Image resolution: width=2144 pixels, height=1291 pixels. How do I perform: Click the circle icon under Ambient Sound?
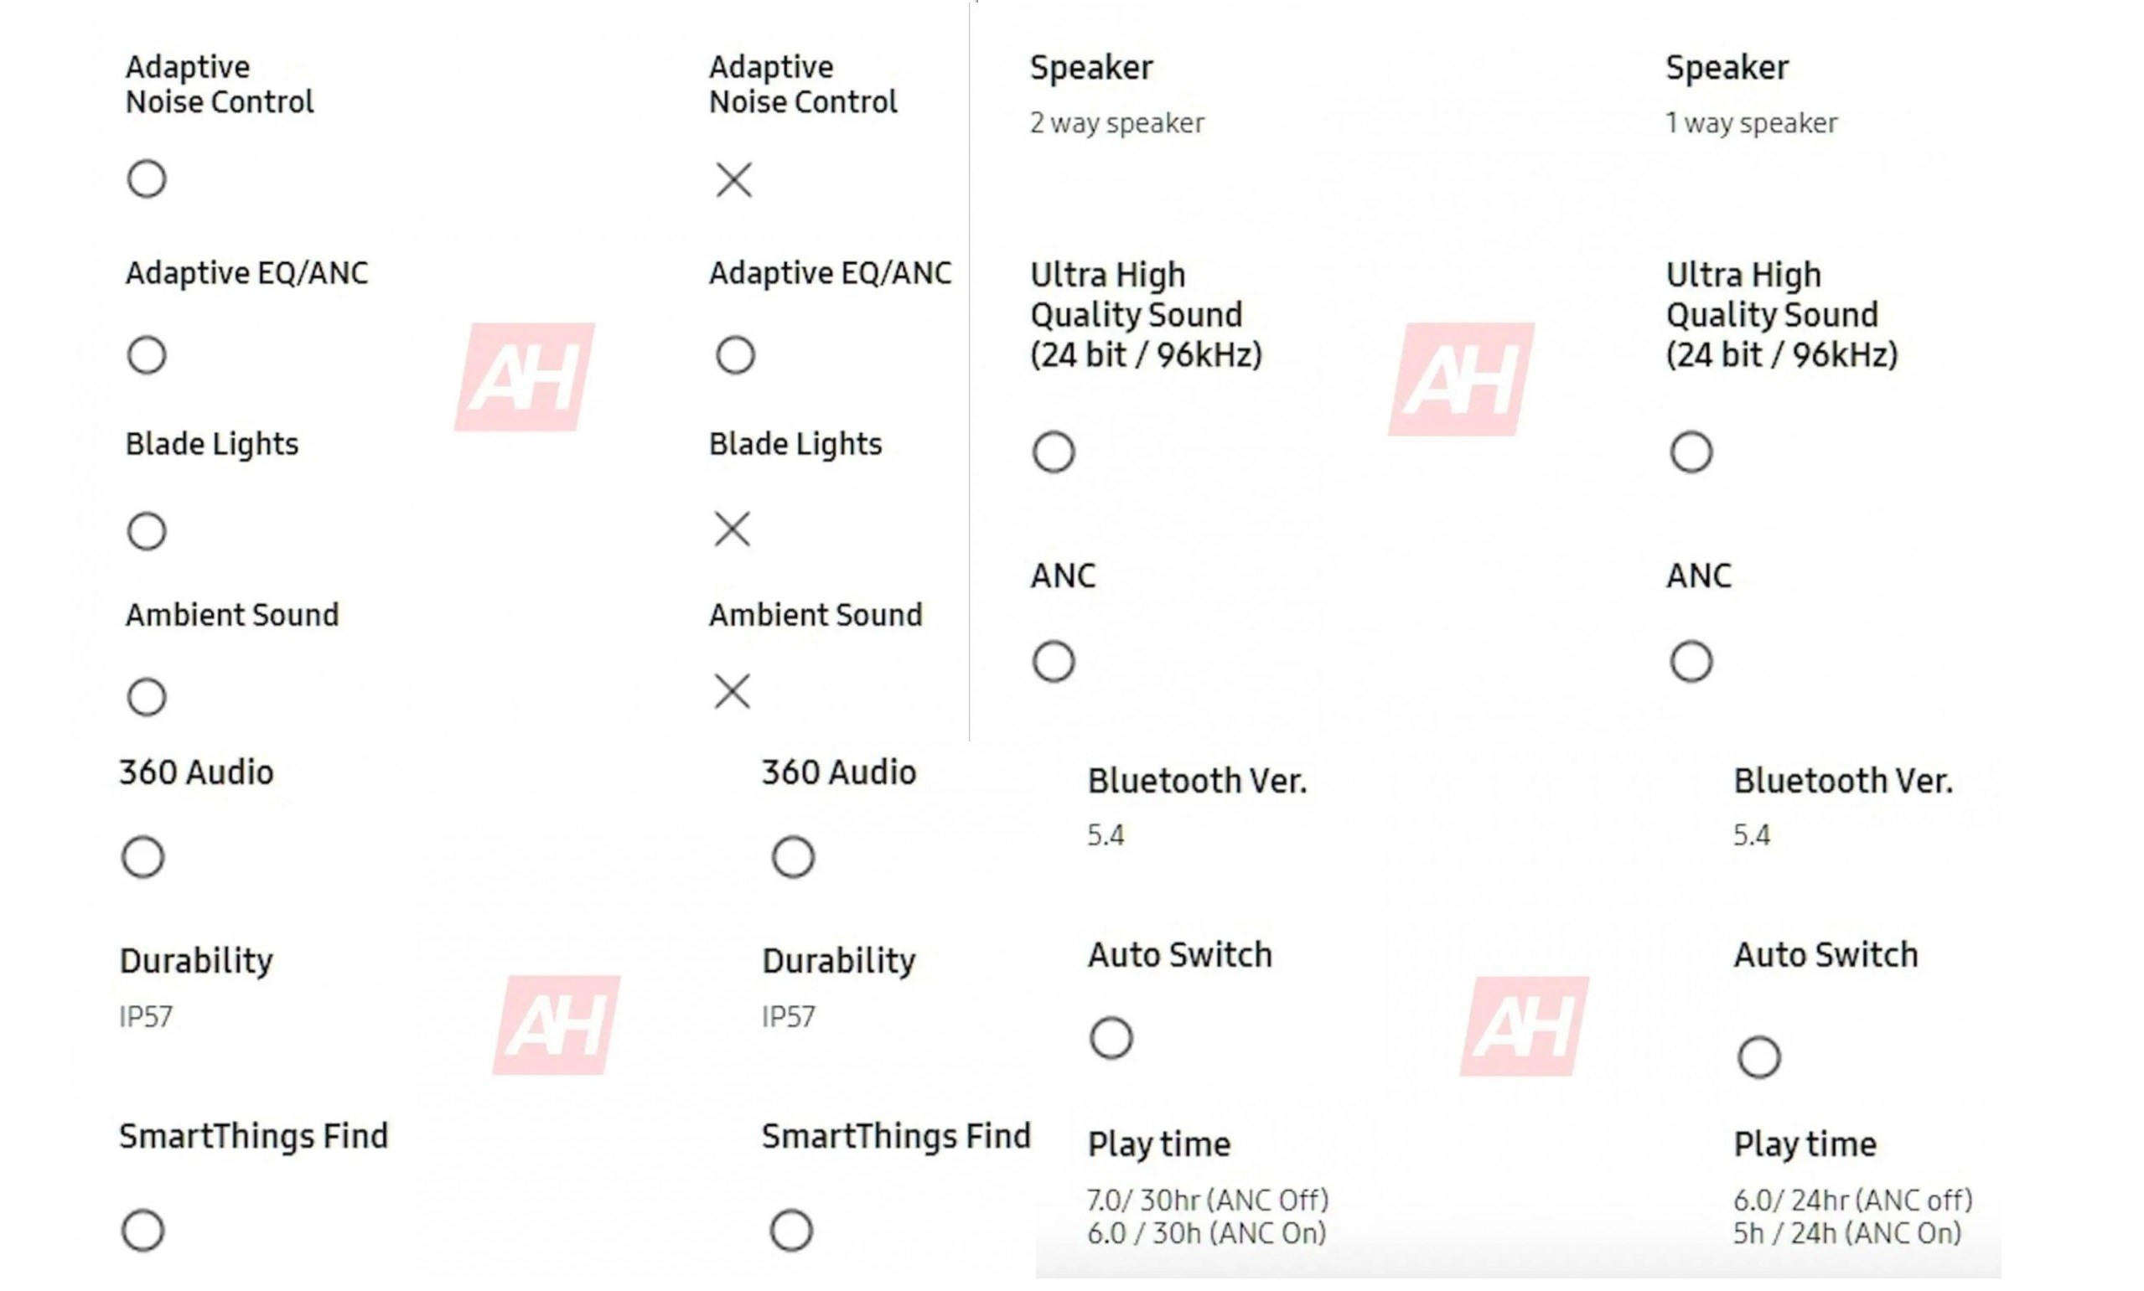pyautogui.click(x=146, y=697)
